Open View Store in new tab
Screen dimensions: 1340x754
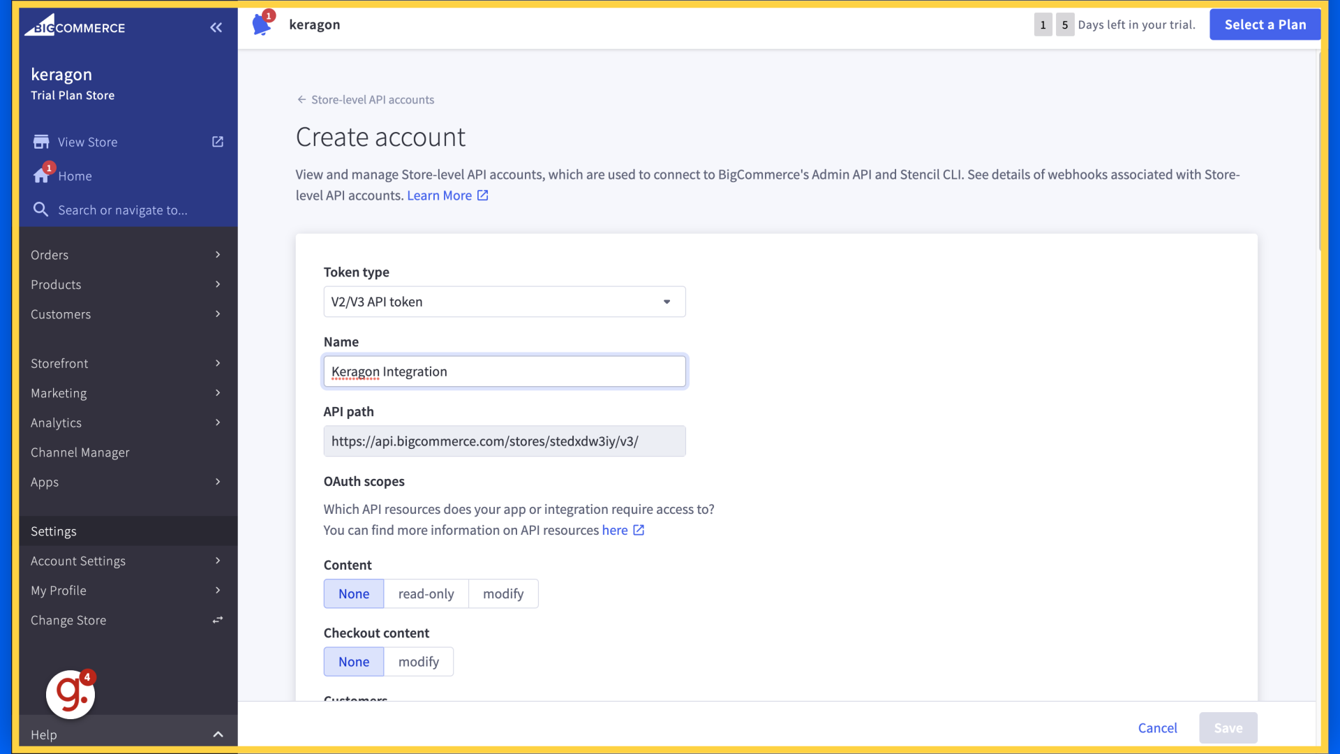(217, 141)
